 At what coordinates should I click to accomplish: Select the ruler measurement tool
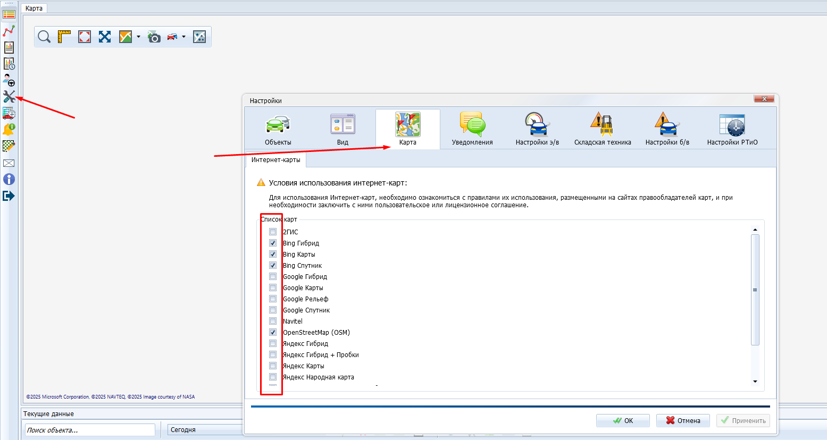coord(64,37)
